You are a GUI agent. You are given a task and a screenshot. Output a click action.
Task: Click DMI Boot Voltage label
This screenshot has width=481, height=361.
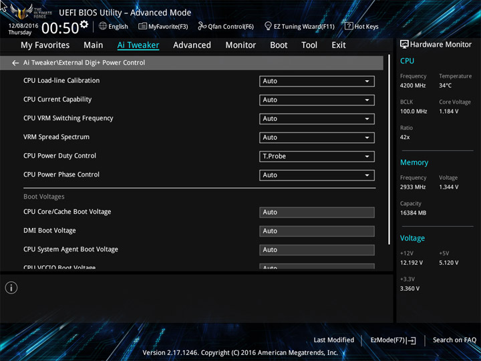(49, 231)
